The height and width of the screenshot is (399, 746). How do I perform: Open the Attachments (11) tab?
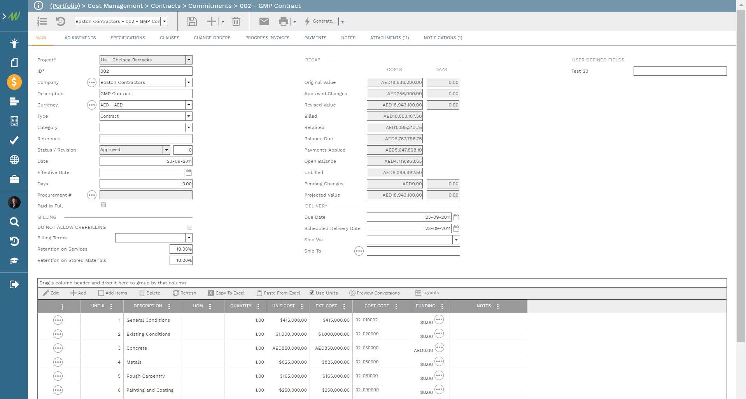[x=389, y=38]
